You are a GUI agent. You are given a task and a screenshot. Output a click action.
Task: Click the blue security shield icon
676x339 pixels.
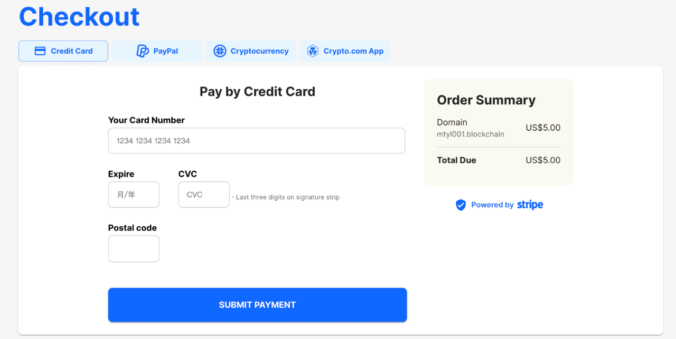(x=461, y=205)
